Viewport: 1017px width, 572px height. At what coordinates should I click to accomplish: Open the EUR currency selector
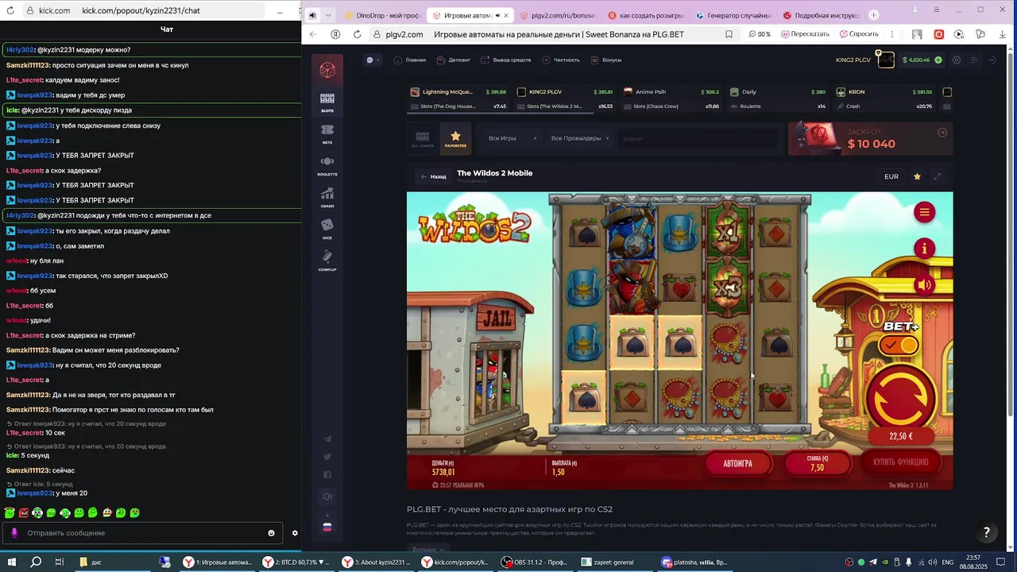[891, 176]
